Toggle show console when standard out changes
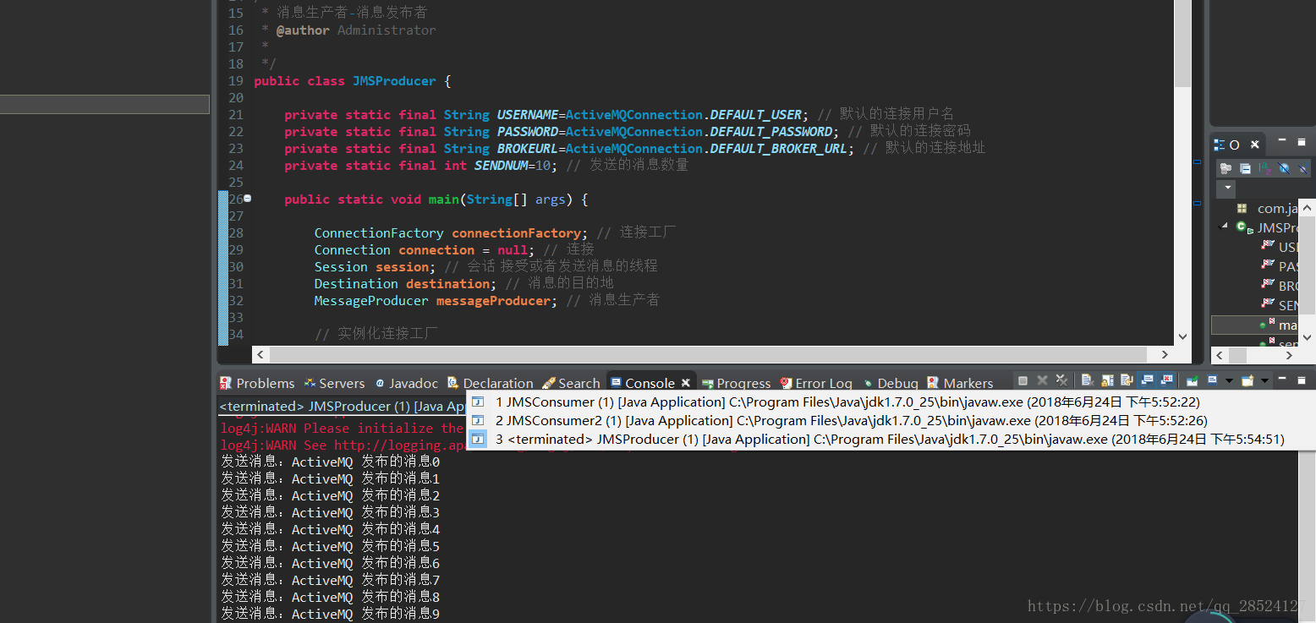 pyautogui.click(x=1147, y=381)
